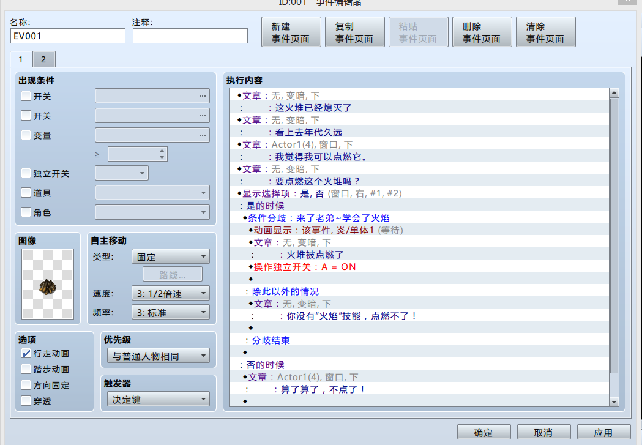
Task: Select the line 这火堆已经熄灭了
Action: 419,108
